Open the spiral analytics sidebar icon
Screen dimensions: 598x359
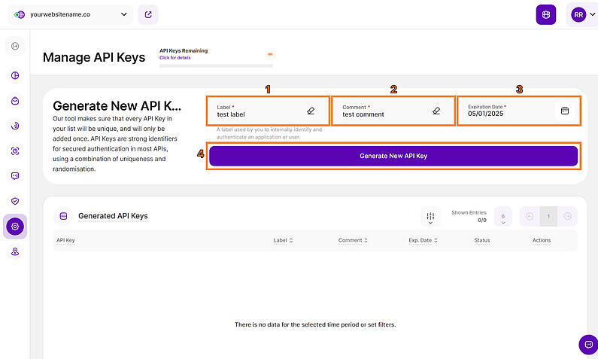tap(15, 126)
